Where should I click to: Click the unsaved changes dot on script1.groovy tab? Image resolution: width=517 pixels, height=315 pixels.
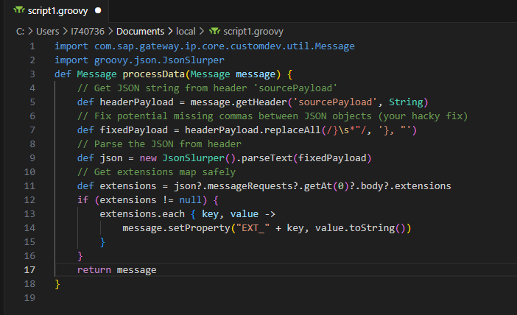98,10
